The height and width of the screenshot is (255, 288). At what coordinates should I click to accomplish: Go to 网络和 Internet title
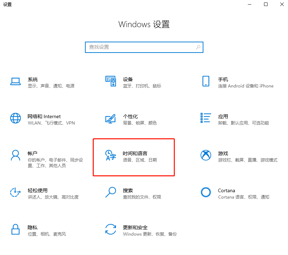(44, 116)
